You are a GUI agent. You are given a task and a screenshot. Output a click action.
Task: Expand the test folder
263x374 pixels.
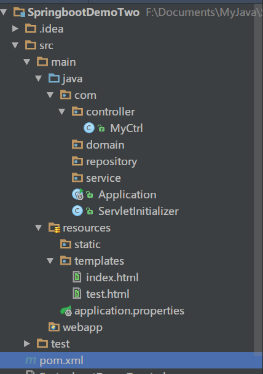(x=27, y=344)
